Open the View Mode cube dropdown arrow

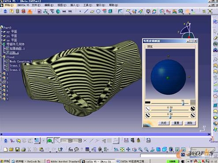tap(167, 152)
